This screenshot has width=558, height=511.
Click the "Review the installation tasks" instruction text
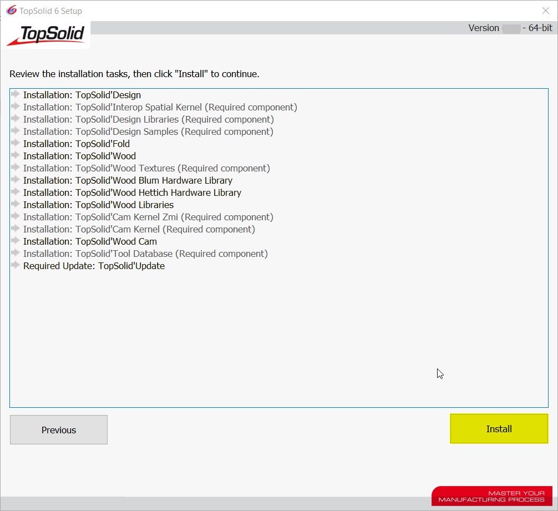(x=135, y=74)
